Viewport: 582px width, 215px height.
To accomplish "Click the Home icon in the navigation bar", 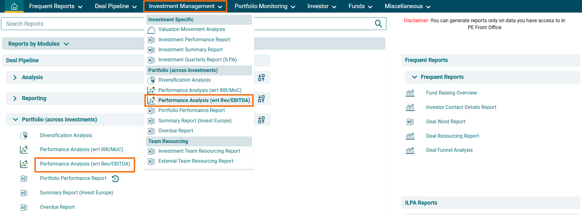I will pyautogui.click(x=14, y=6).
